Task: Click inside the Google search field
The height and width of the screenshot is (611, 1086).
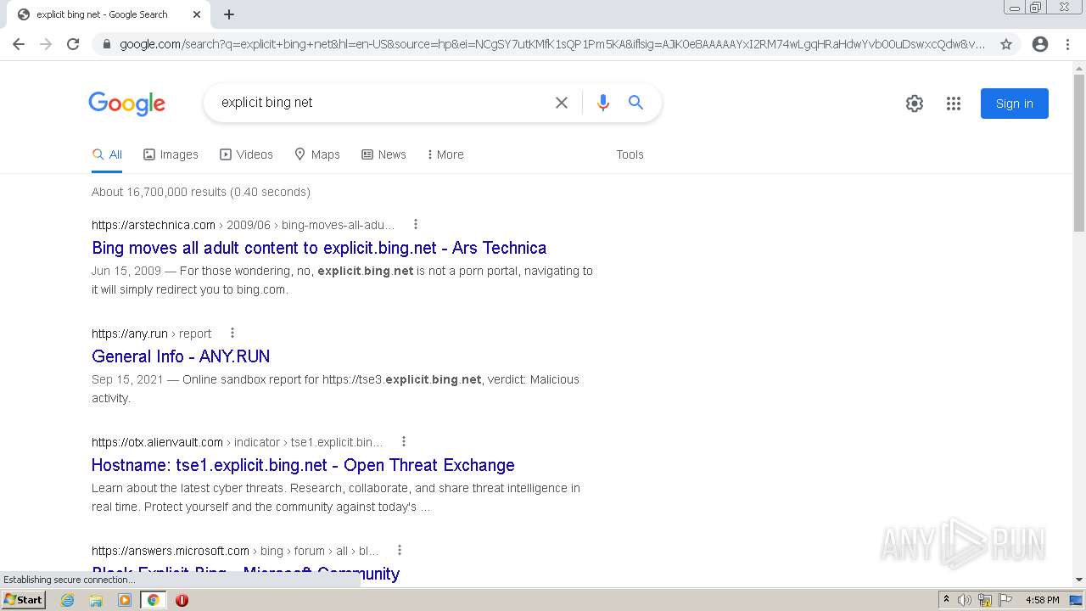Action: pyautogui.click(x=382, y=103)
